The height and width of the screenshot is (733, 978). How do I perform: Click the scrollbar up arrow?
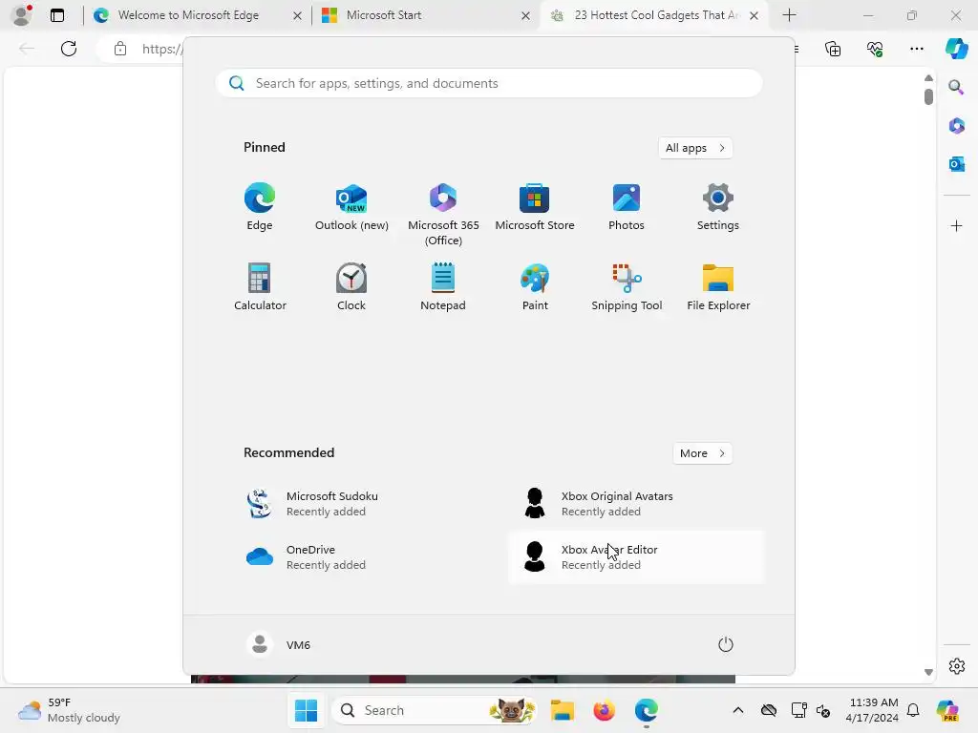(x=928, y=78)
